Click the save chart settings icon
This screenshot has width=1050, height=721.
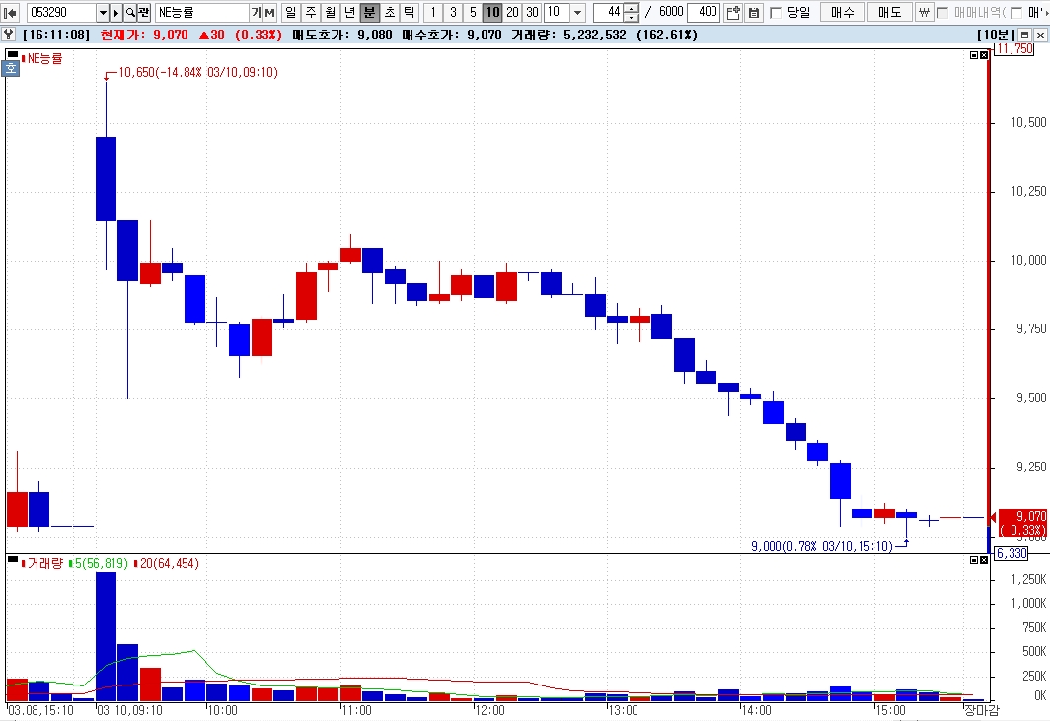tap(753, 12)
